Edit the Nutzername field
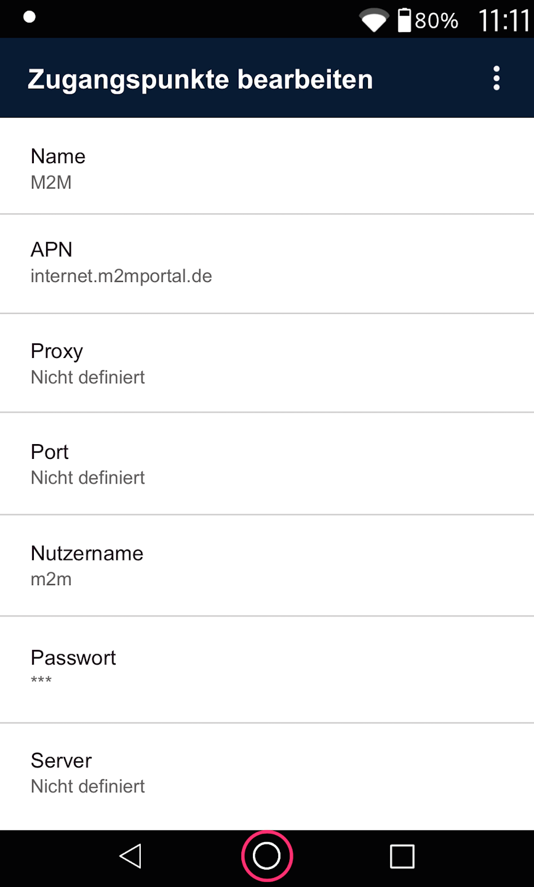Viewport: 534px width, 887px height. [x=267, y=565]
